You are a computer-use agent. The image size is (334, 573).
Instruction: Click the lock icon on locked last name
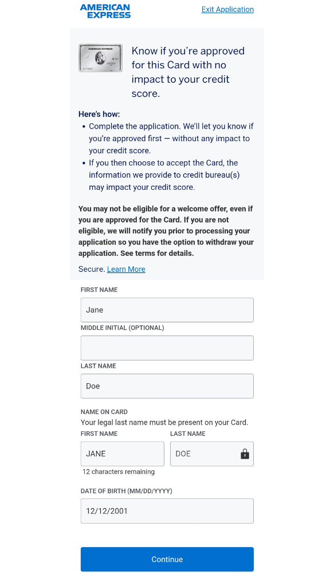[245, 454]
